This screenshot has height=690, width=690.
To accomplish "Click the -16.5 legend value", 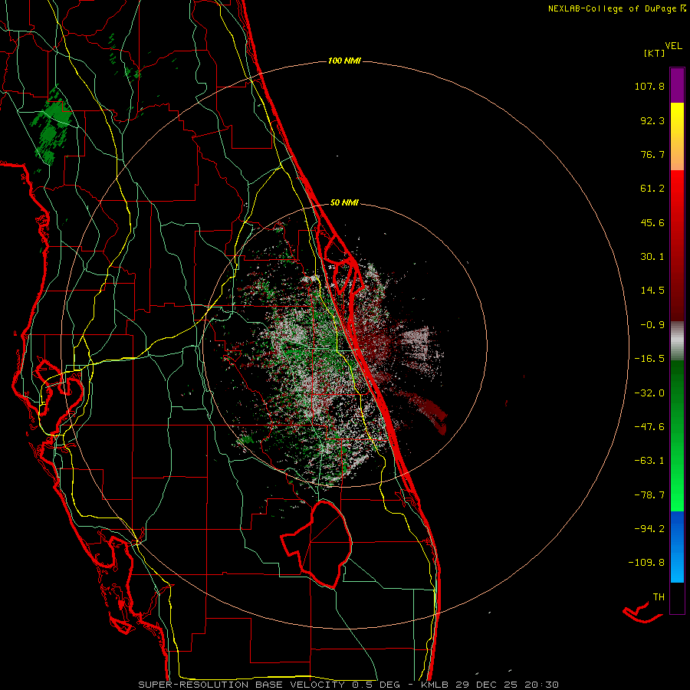I will tap(649, 359).
